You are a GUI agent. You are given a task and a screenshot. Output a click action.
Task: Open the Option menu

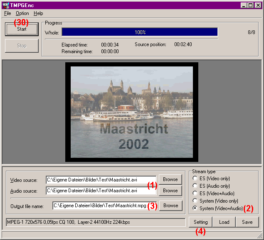coord(22,13)
